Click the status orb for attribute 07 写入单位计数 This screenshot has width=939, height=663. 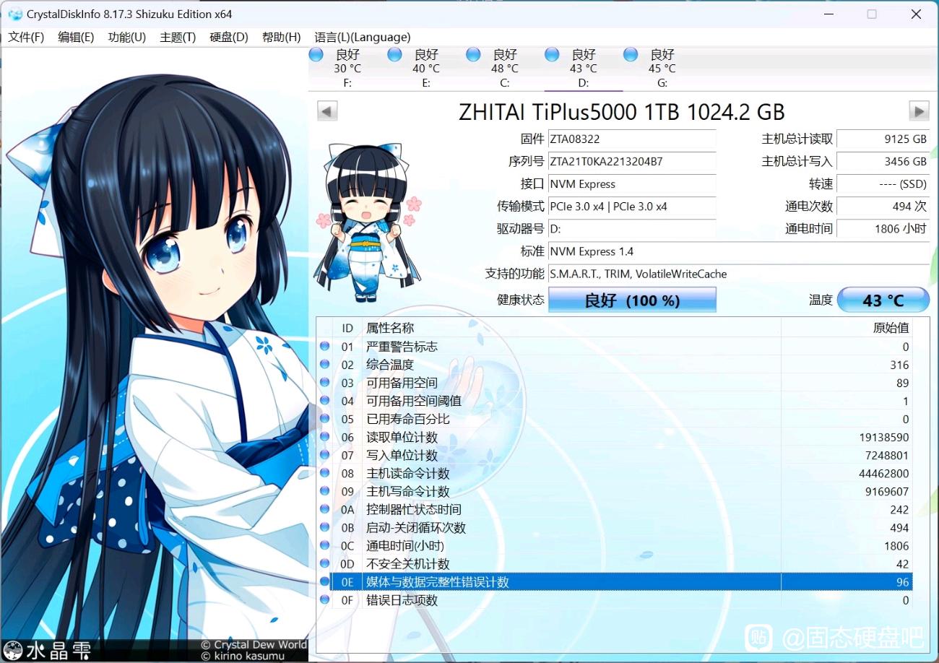(x=325, y=455)
